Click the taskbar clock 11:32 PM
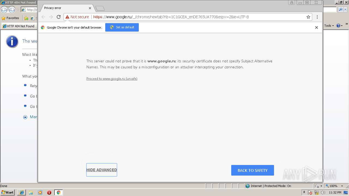 [x=335, y=192]
